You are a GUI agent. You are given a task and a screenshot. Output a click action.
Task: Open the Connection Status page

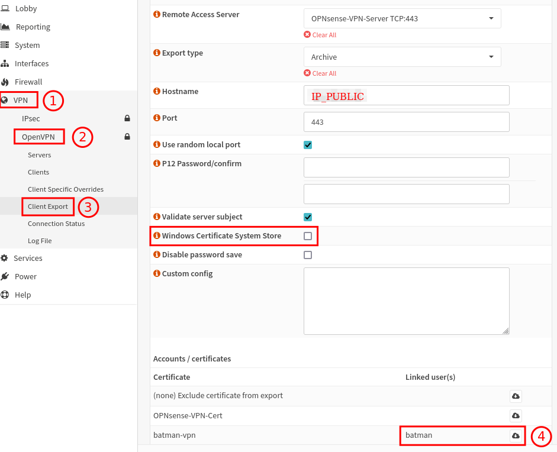[56, 224]
